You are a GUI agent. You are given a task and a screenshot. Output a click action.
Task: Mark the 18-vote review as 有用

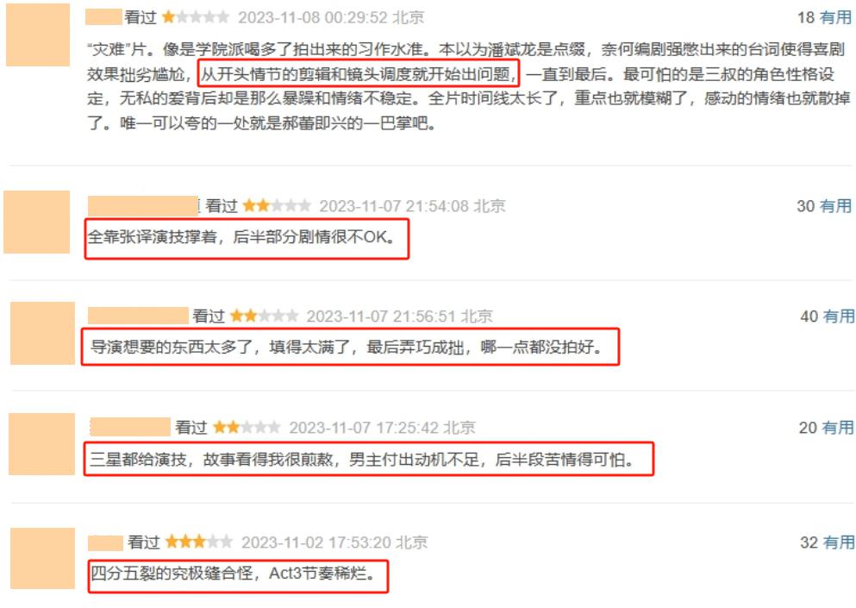point(835,17)
